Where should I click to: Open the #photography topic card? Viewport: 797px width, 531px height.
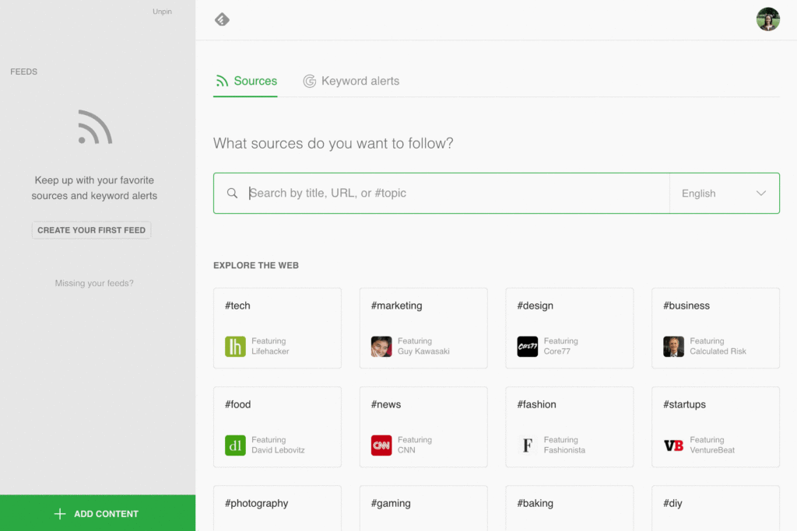(x=278, y=508)
